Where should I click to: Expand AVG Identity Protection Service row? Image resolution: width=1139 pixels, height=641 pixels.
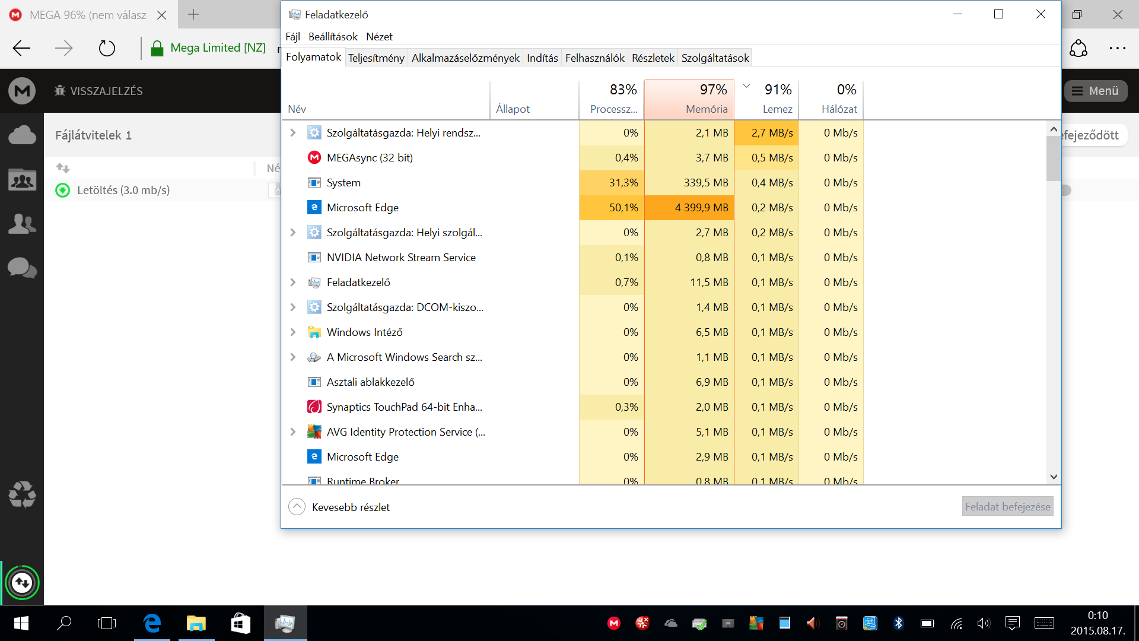tap(292, 432)
